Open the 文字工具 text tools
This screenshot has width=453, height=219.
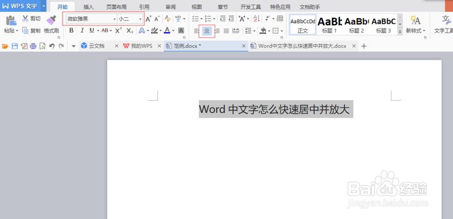click(x=443, y=25)
